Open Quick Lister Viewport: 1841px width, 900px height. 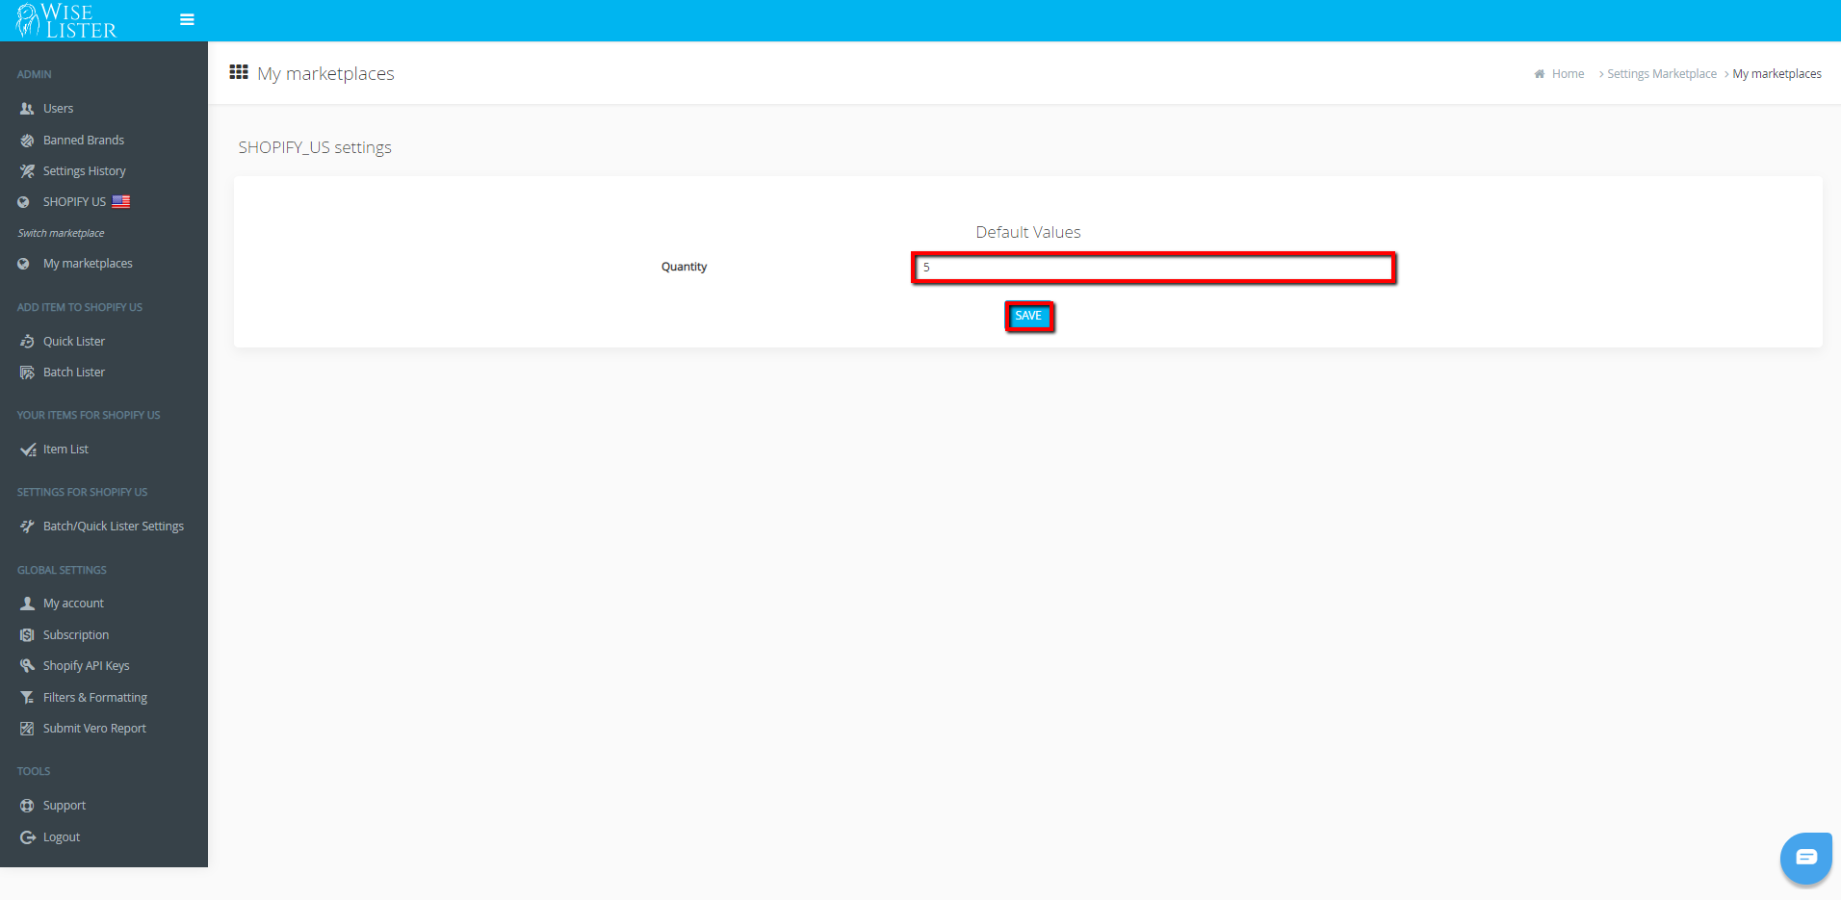pyautogui.click(x=74, y=342)
